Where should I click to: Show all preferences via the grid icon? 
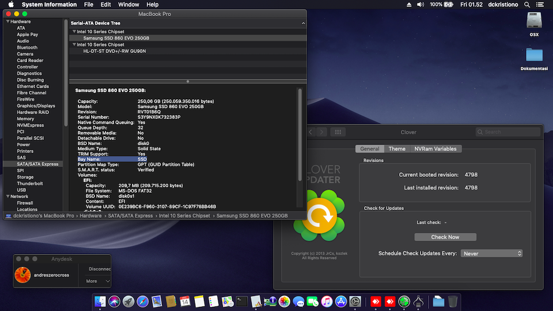tap(339, 132)
